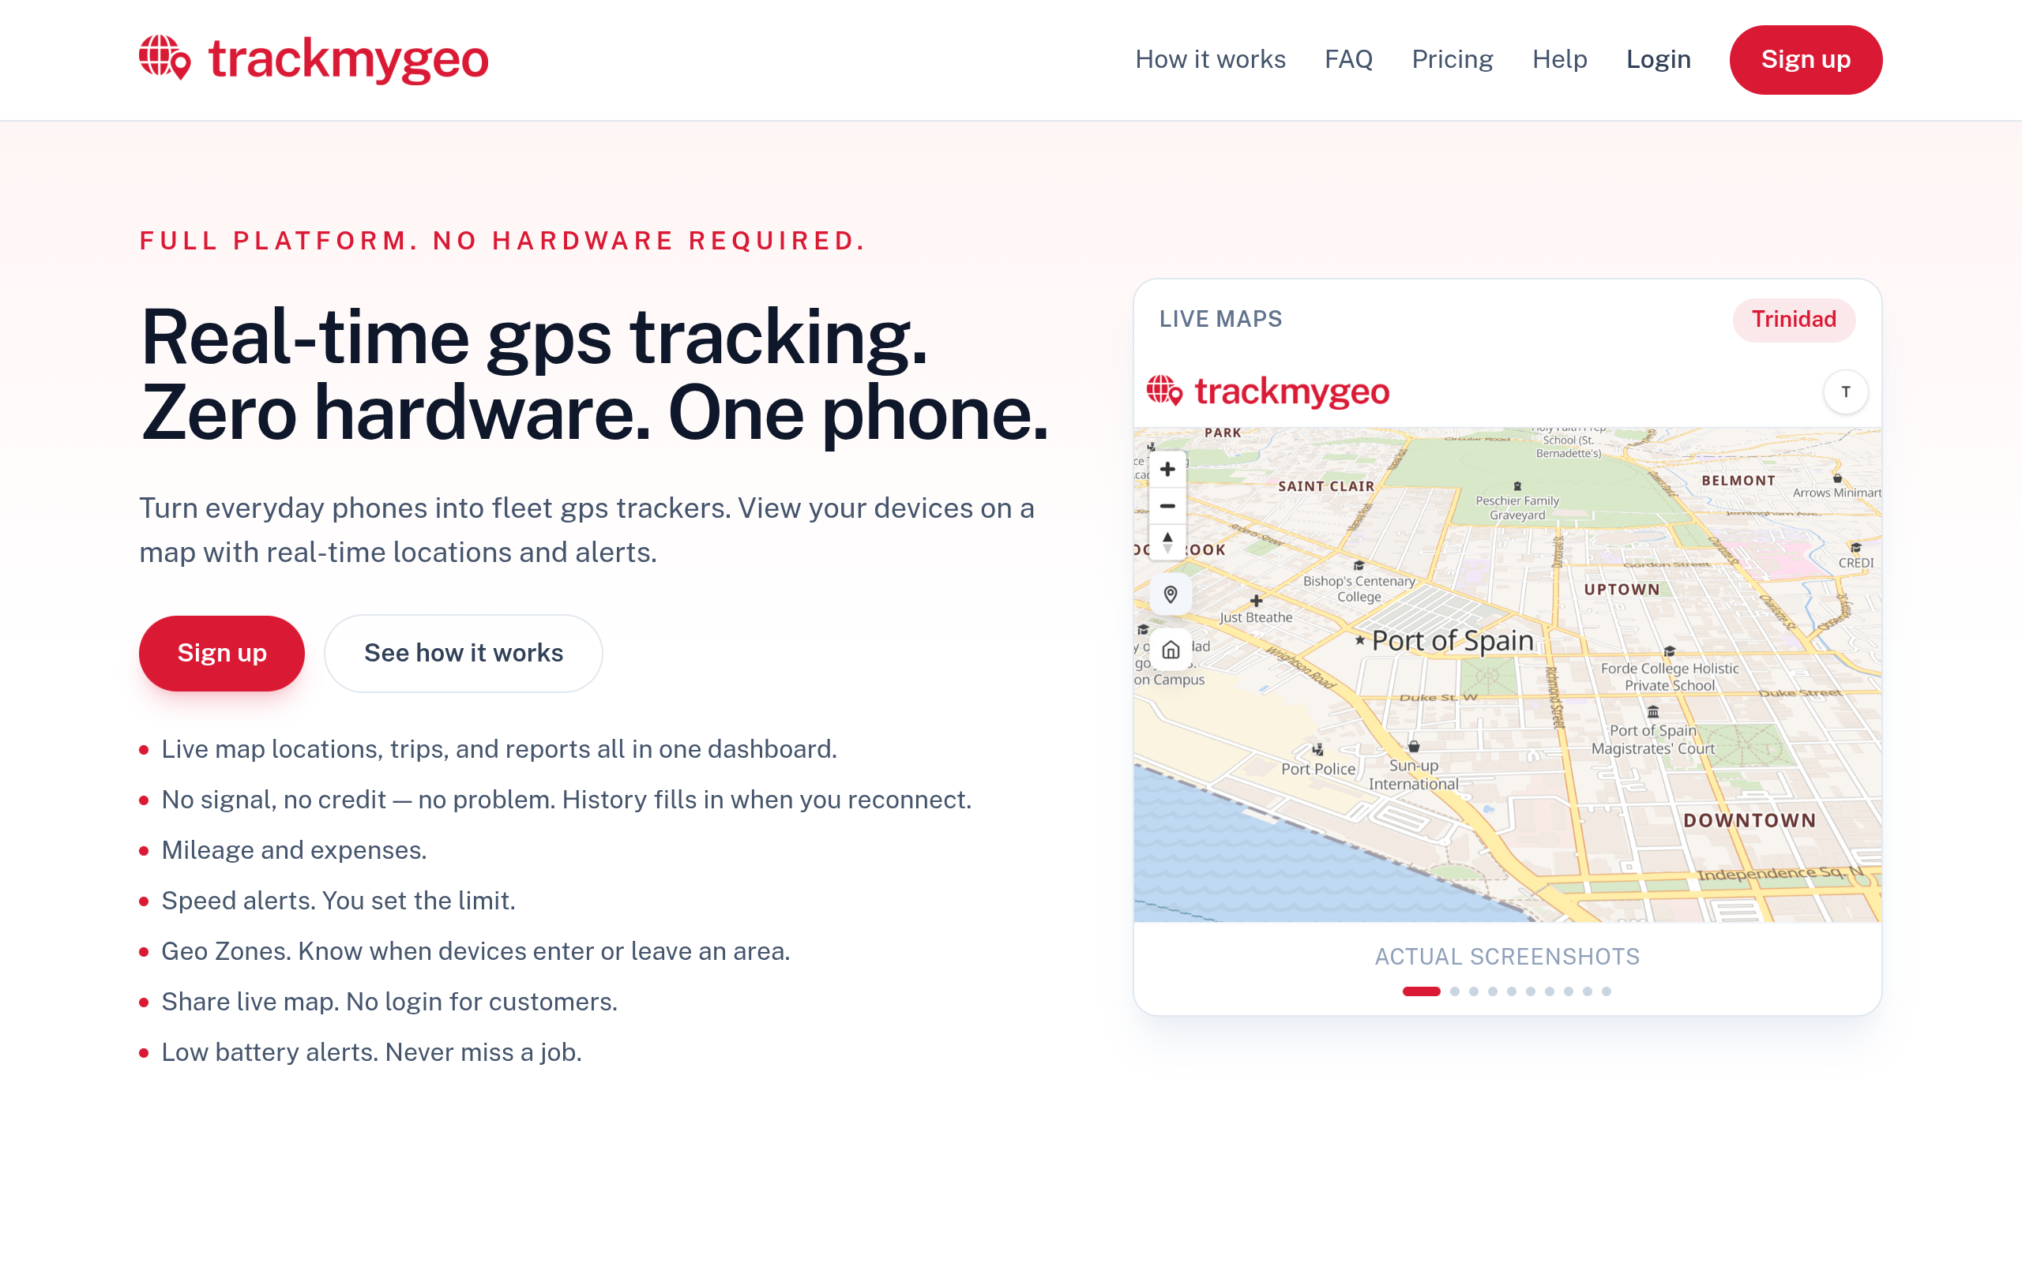Click the location pin icon on map
The width and height of the screenshot is (2022, 1263).
(1170, 594)
